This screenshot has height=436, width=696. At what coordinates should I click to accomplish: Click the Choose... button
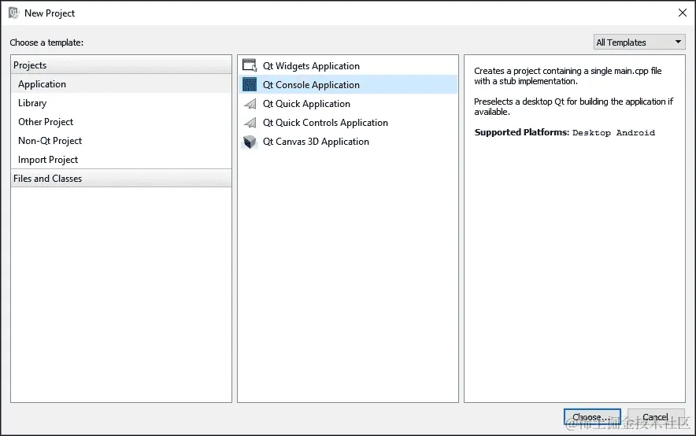[x=592, y=417]
